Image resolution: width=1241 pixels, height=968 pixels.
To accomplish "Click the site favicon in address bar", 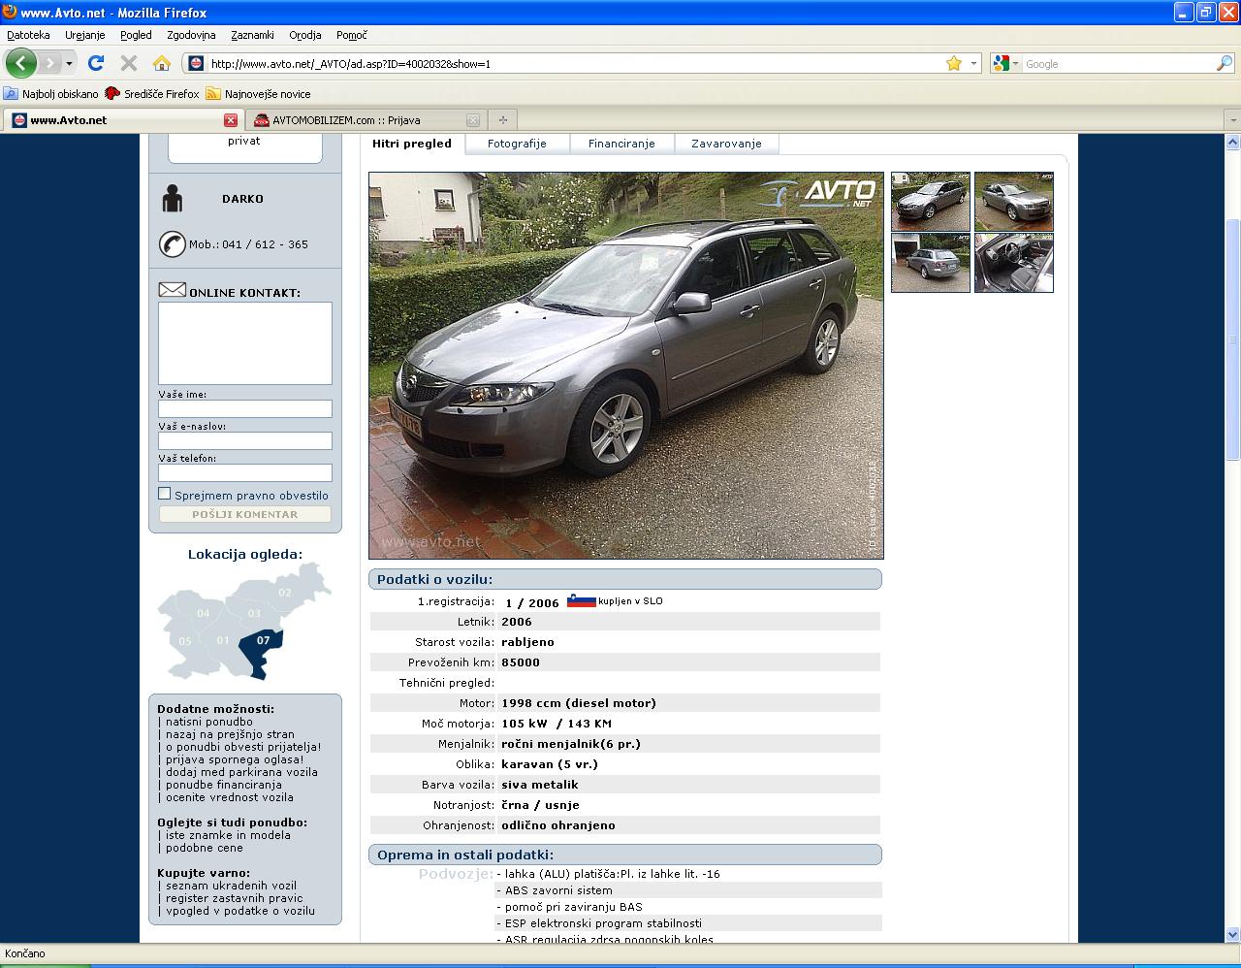I will click(x=196, y=63).
